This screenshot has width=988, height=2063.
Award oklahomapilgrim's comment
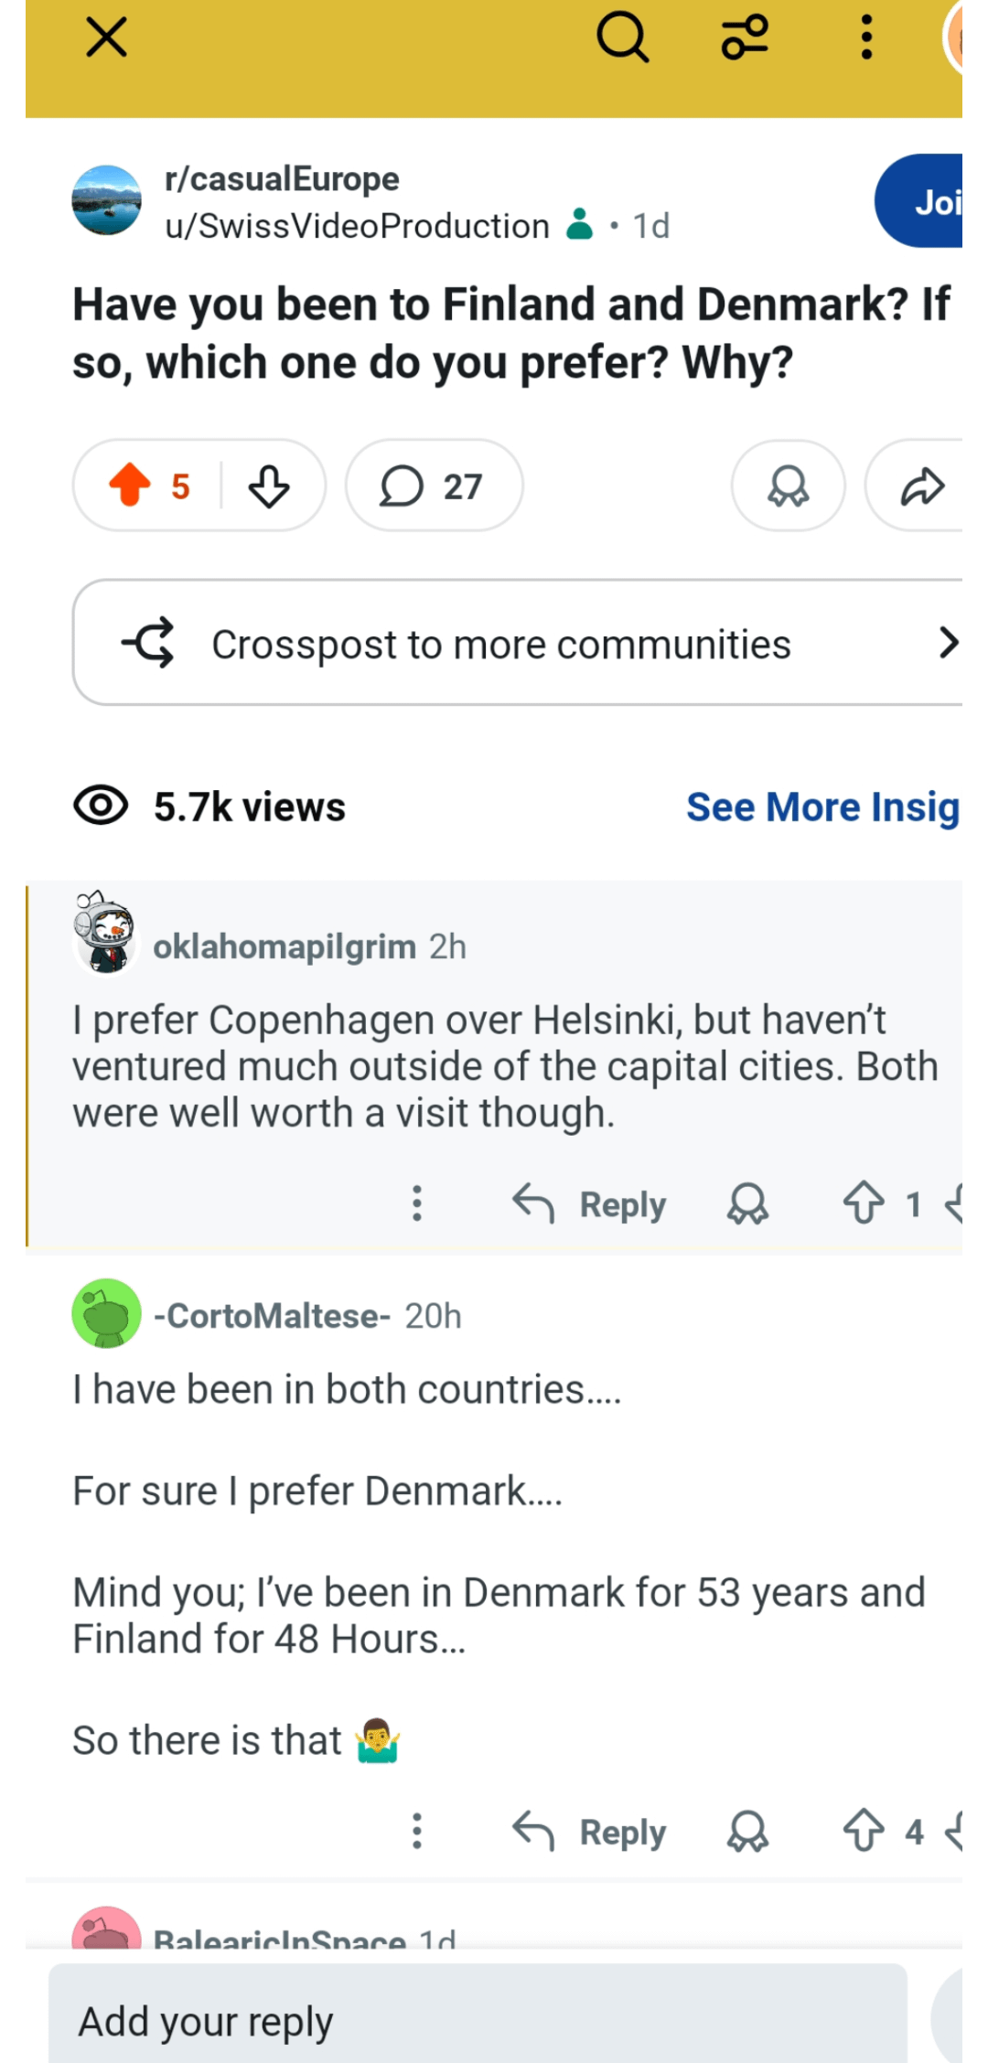747,1203
